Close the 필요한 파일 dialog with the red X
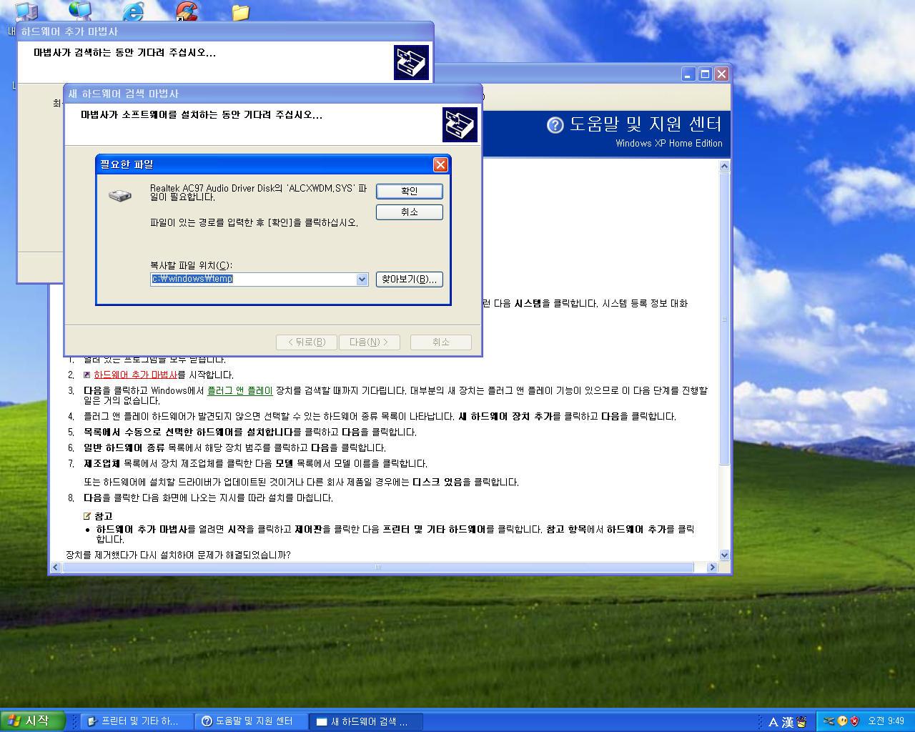The image size is (915, 732). coord(440,164)
